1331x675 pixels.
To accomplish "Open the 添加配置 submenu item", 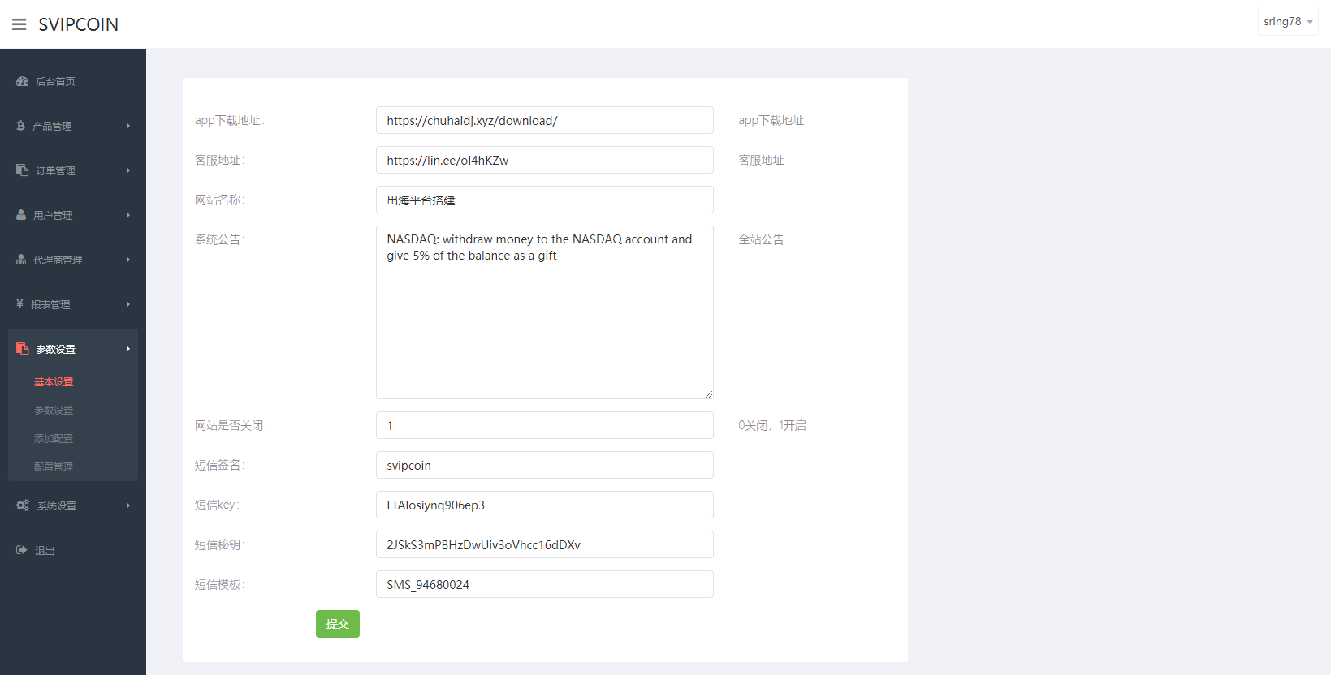I will point(54,439).
